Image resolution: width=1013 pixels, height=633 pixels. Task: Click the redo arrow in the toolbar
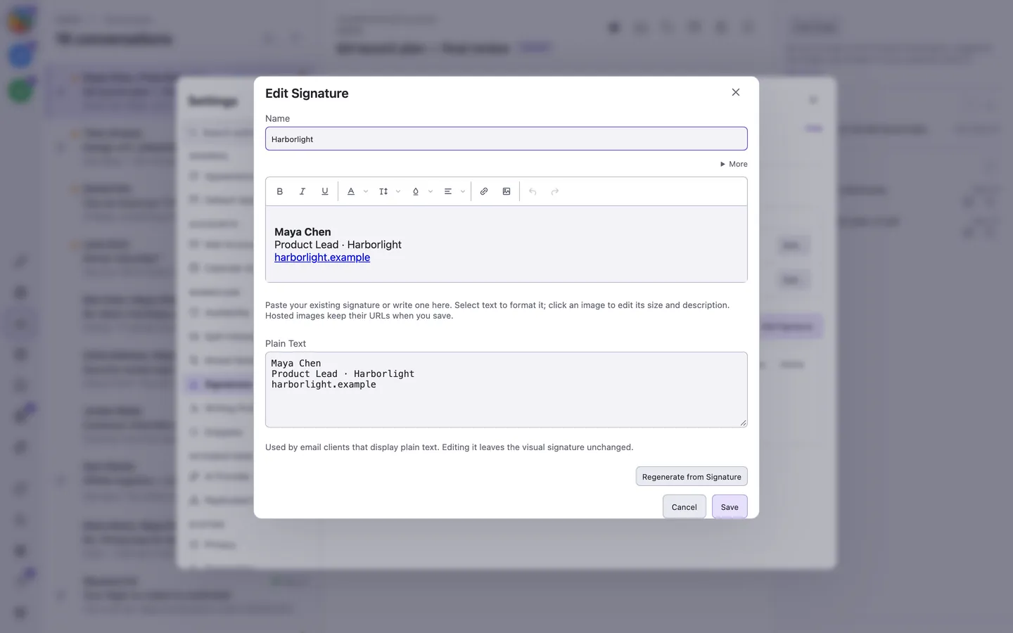pos(555,191)
